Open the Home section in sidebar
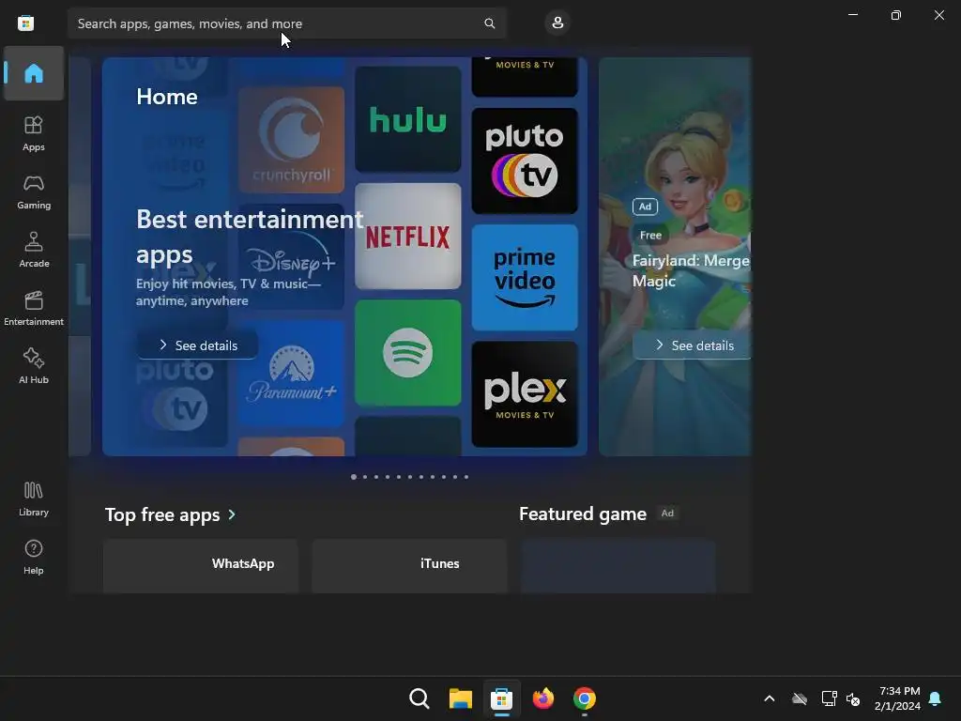Image resolution: width=961 pixels, height=721 pixels. [x=34, y=73]
